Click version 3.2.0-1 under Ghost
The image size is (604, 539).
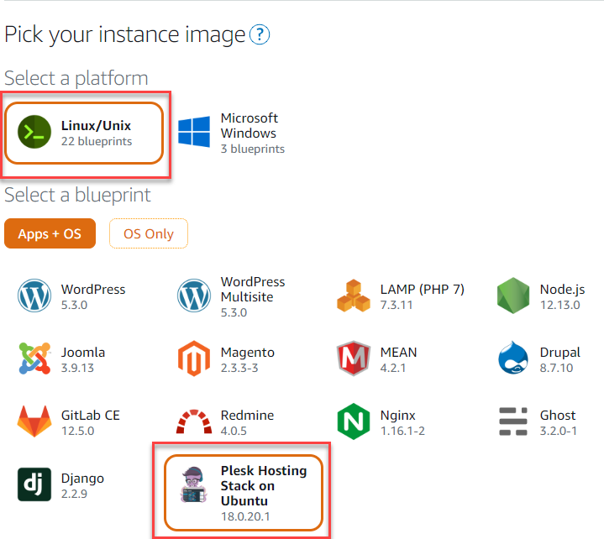point(558,431)
